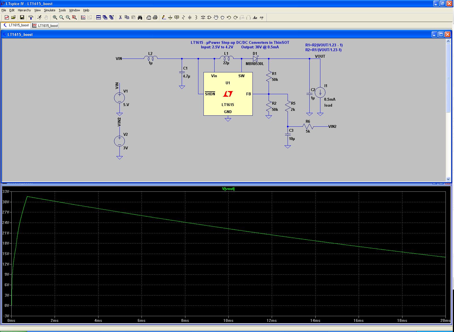Click the autorange plot icon

83,18
